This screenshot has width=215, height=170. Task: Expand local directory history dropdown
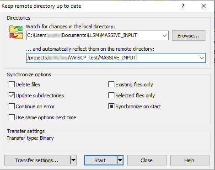coord(165,36)
